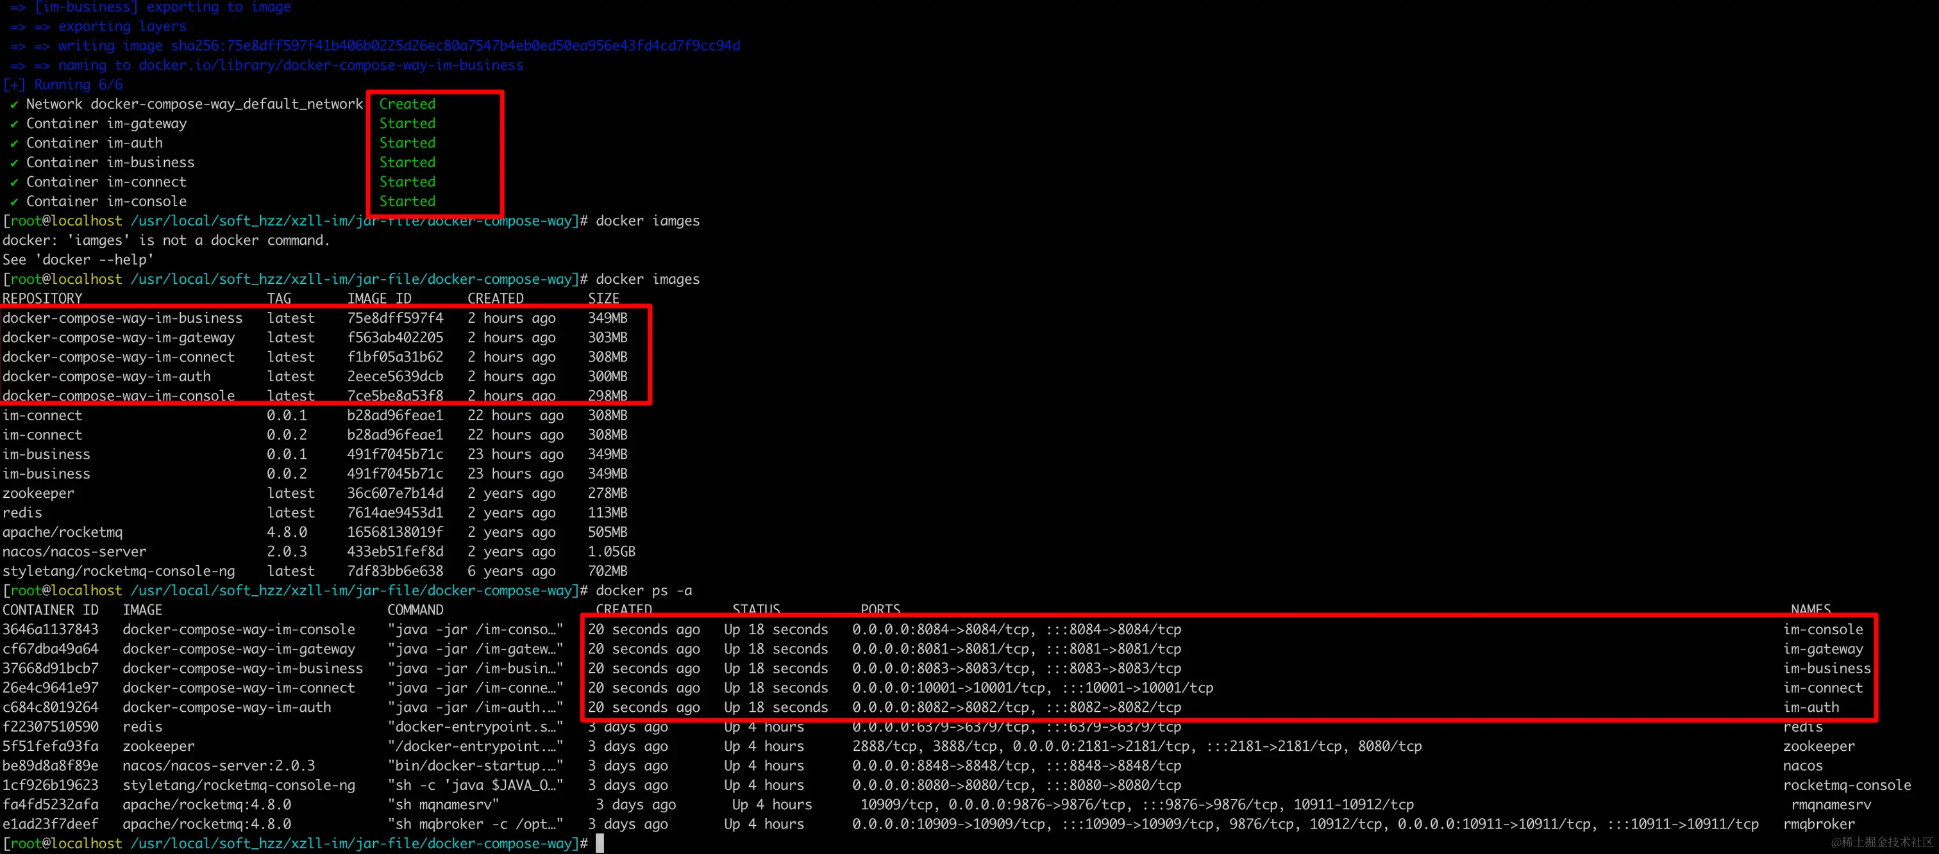Click the CONTAINER ID column header

pyautogui.click(x=49, y=610)
